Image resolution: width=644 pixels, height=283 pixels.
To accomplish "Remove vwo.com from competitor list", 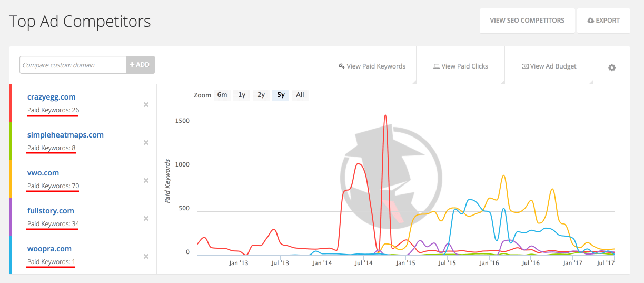I will click(146, 180).
